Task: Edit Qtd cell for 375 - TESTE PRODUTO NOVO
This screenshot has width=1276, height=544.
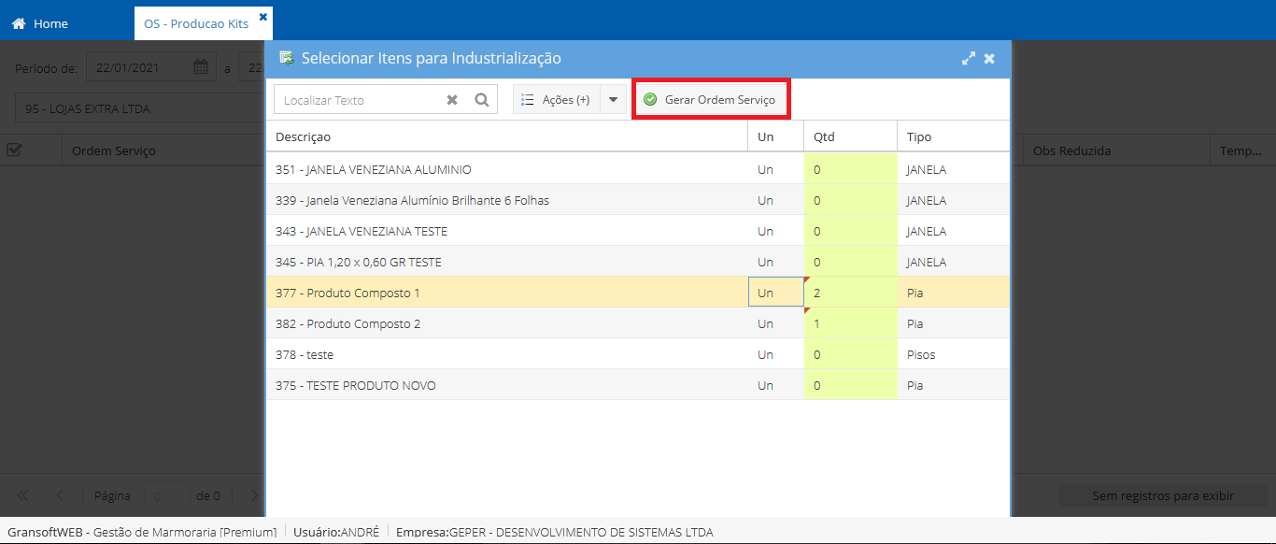Action: click(850, 385)
